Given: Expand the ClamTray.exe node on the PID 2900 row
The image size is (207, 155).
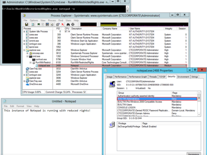Looking at the screenshot, I should pyautogui.click(x=24, y=81).
